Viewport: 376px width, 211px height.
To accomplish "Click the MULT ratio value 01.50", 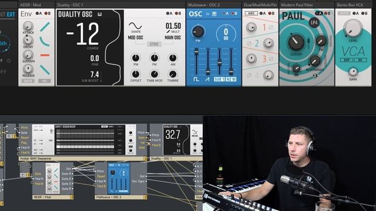I will pos(173,26).
